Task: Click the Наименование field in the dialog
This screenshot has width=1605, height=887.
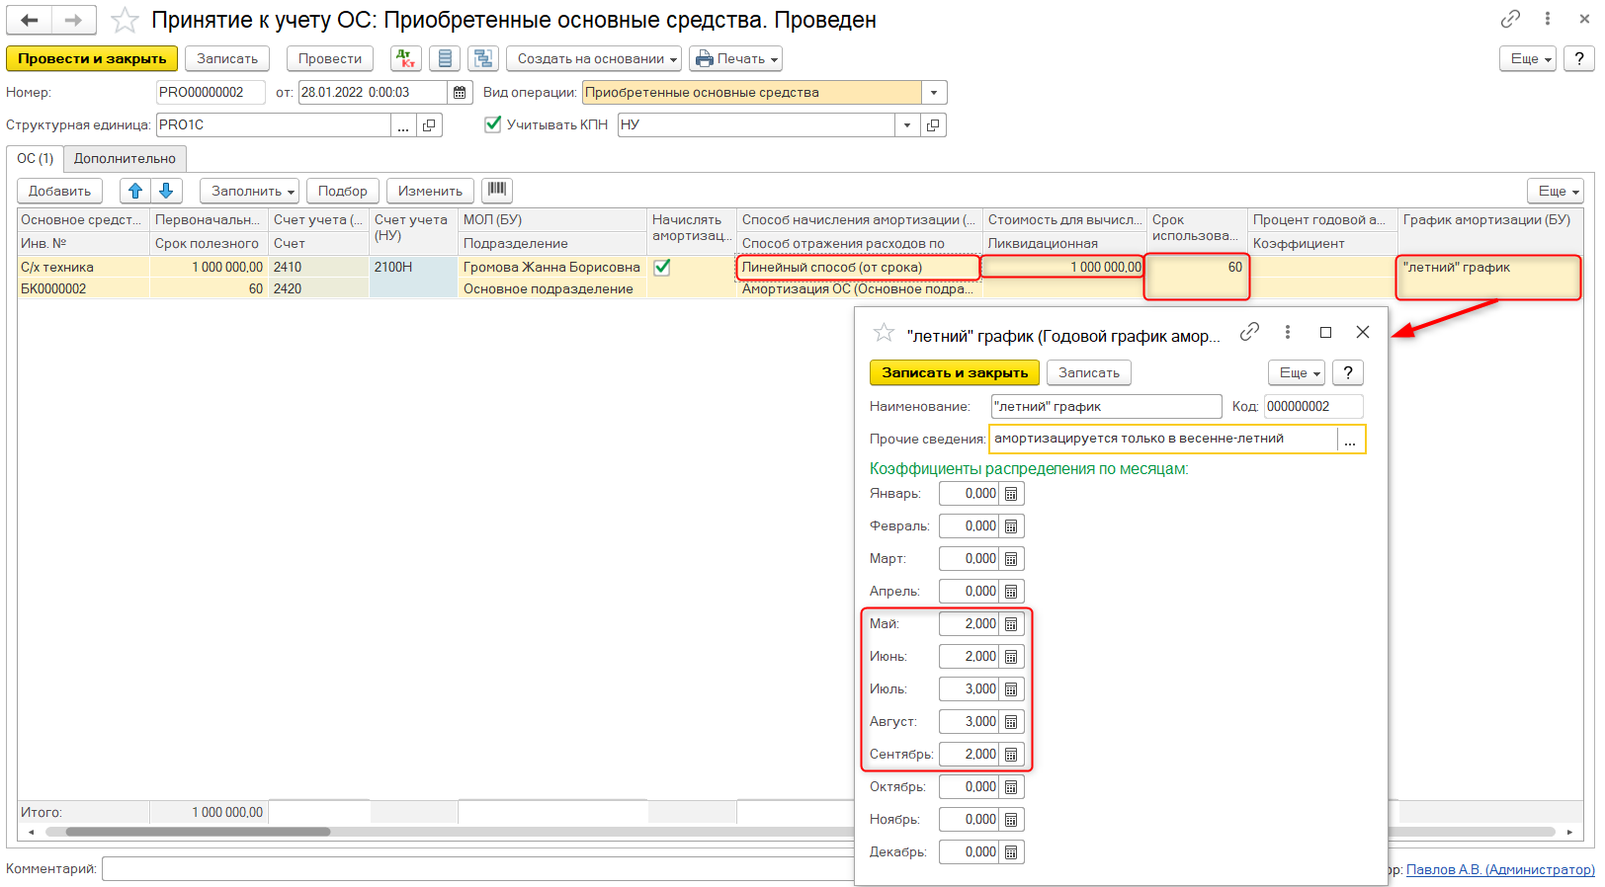Action: pos(1105,406)
